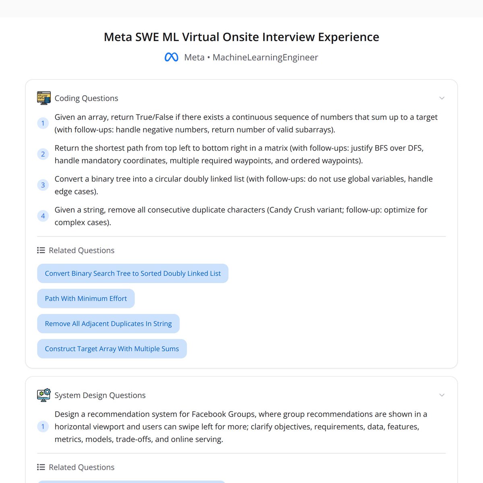This screenshot has height=483, width=483.
Task: Open Remove All Adjacent Duplicates In String
Action: (108, 324)
